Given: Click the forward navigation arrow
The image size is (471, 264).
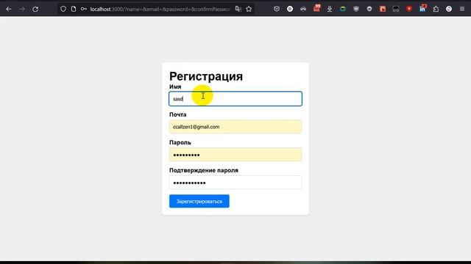Looking at the screenshot, I should click(x=22, y=9).
